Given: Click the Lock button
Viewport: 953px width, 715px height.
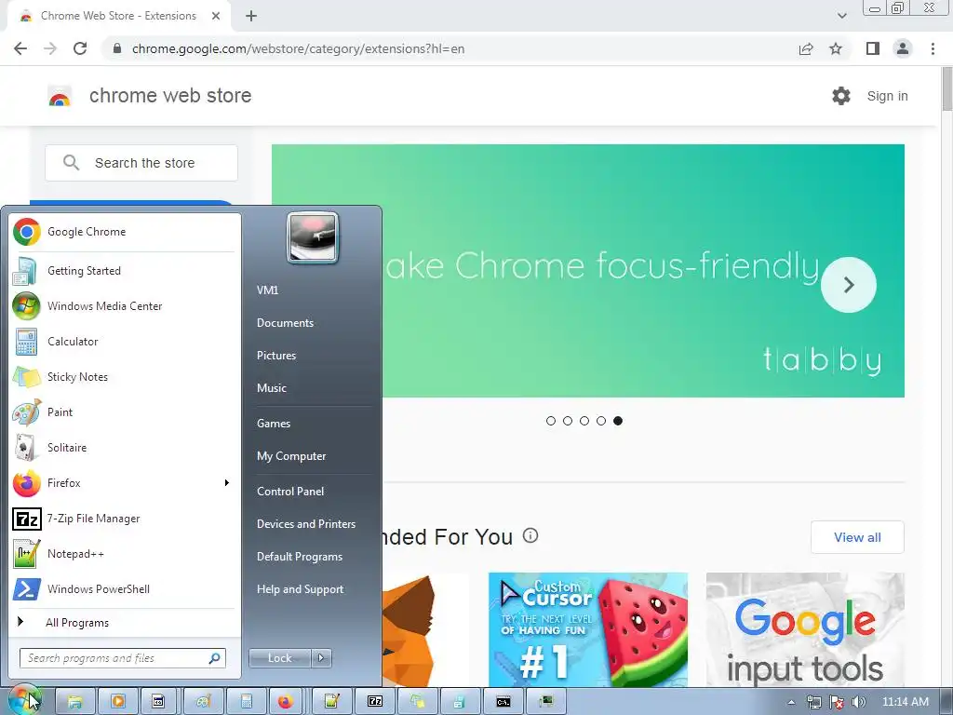Looking at the screenshot, I should (x=279, y=658).
